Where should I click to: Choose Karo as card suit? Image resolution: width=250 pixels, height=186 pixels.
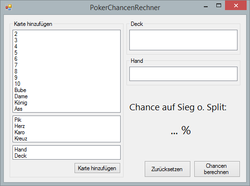(66, 132)
